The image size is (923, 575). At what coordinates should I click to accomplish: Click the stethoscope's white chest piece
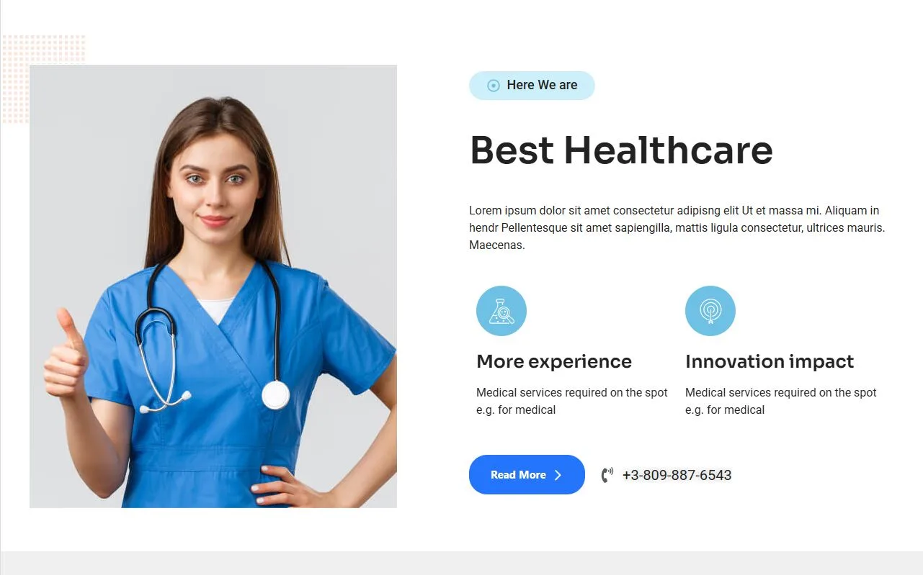[275, 395]
